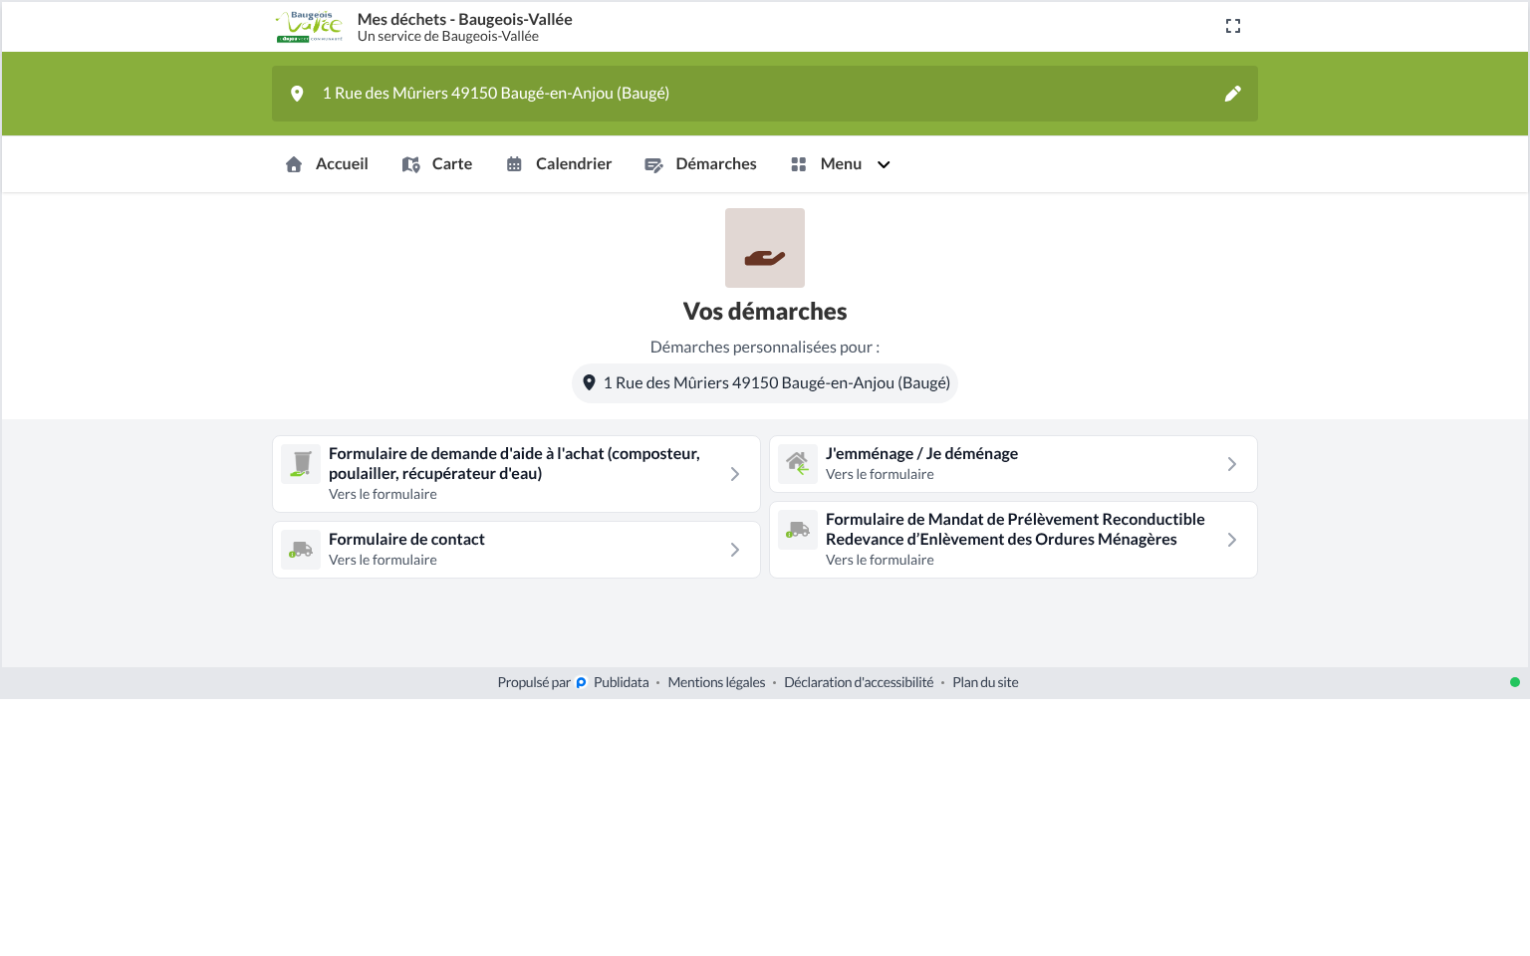The height and width of the screenshot is (956, 1530).
Task: Open chevron on Mandat de Prélèvement card
Action: point(1232,540)
